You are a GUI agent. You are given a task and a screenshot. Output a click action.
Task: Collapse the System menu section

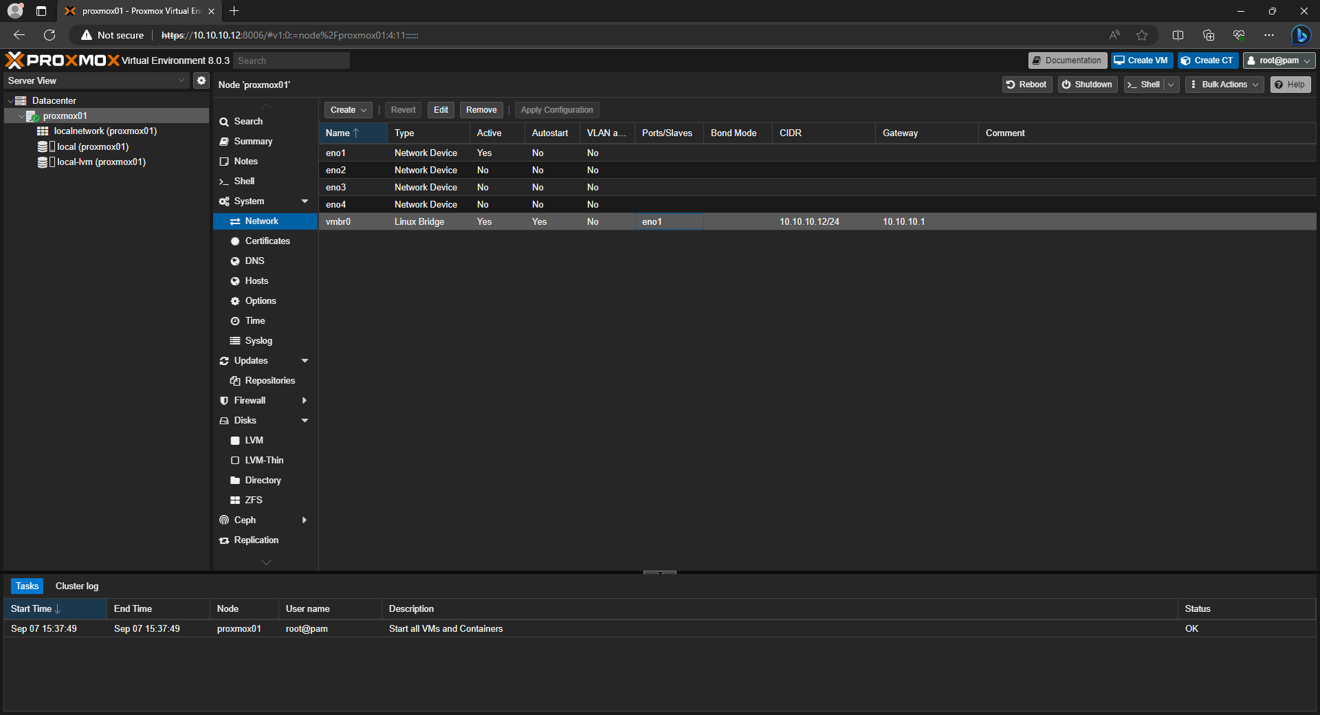point(305,201)
